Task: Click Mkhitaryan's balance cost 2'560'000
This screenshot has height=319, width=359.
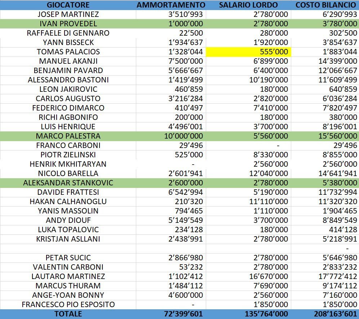Action: click(x=325, y=165)
